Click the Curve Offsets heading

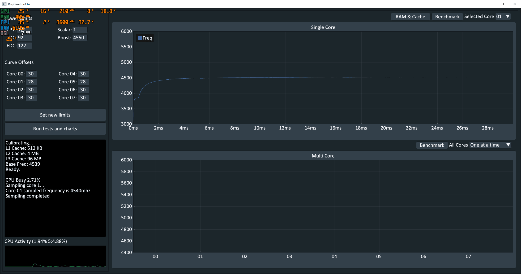(x=19, y=62)
